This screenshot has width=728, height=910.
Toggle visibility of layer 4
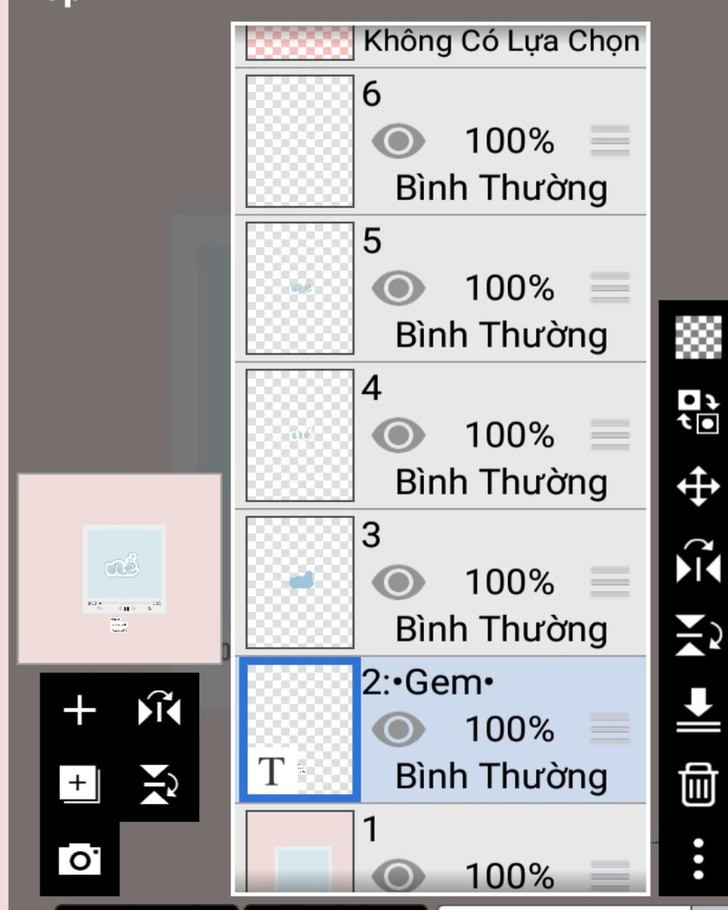398,435
